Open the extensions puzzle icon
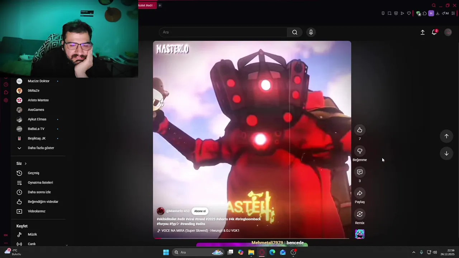 425,13
